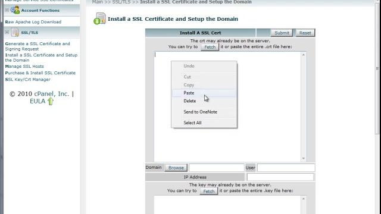Image resolution: width=381 pixels, height=214 pixels.
Task: Click into the IP Address field
Action: pyautogui.click(x=280, y=177)
